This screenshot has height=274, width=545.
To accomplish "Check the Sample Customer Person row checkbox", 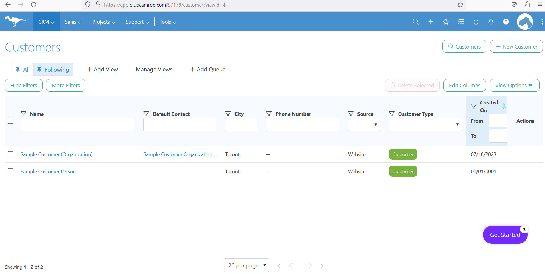I will [x=11, y=171].
